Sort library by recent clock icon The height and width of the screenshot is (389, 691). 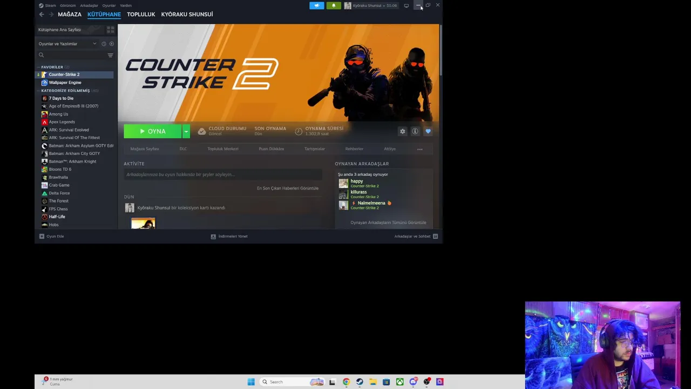(x=104, y=44)
